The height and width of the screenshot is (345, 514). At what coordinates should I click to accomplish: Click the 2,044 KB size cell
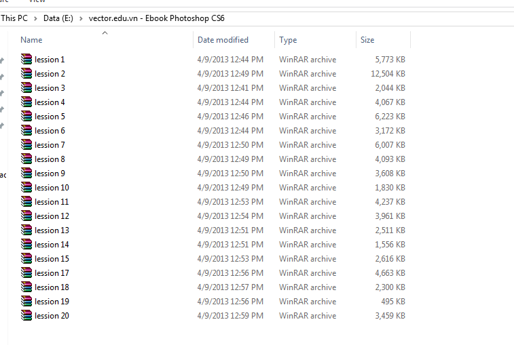click(x=390, y=87)
